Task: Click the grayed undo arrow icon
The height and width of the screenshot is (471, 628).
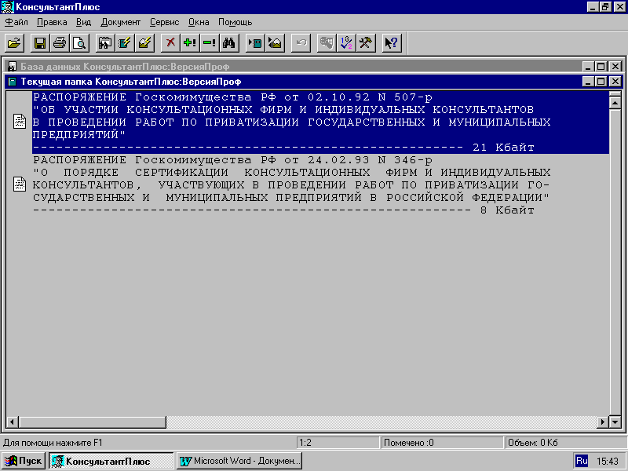Action: pyautogui.click(x=301, y=43)
